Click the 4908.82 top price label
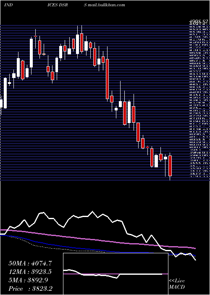Image resolution: width=210 pixels, height=295 pixels. pos(199,22)
